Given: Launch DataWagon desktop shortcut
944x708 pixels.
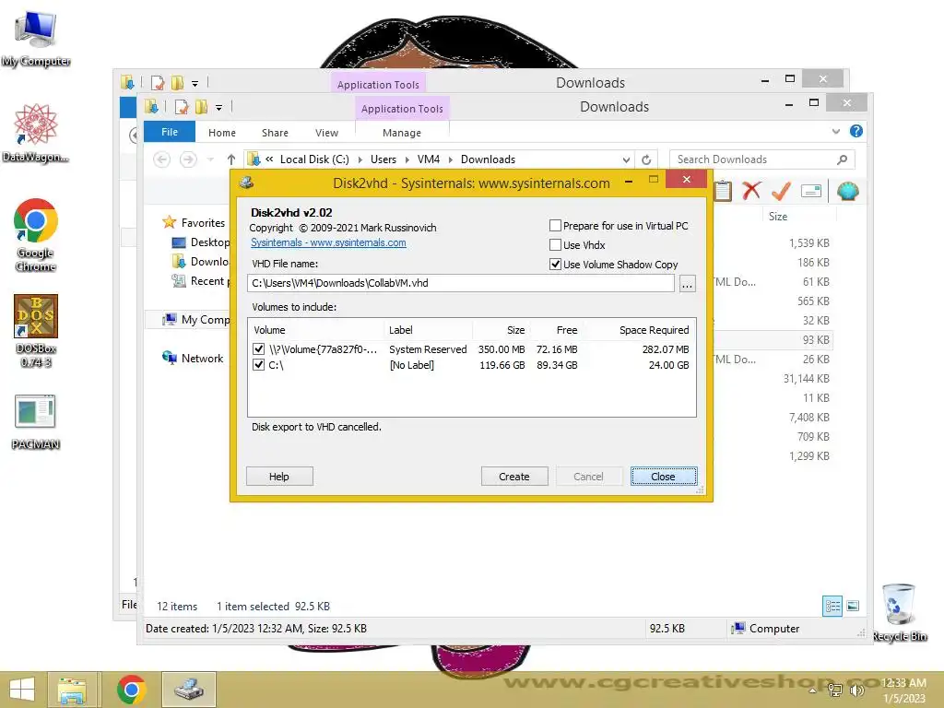Looking at the screenshot, I should (x=36, y=133).
